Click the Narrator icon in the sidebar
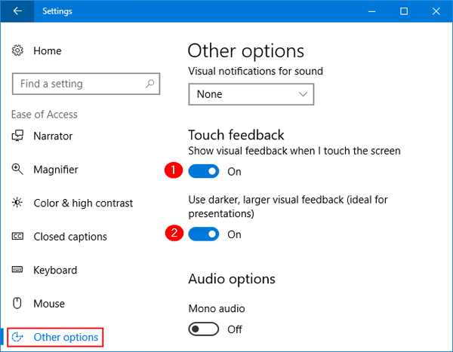453x352 pixels. (x=18, y=136)
